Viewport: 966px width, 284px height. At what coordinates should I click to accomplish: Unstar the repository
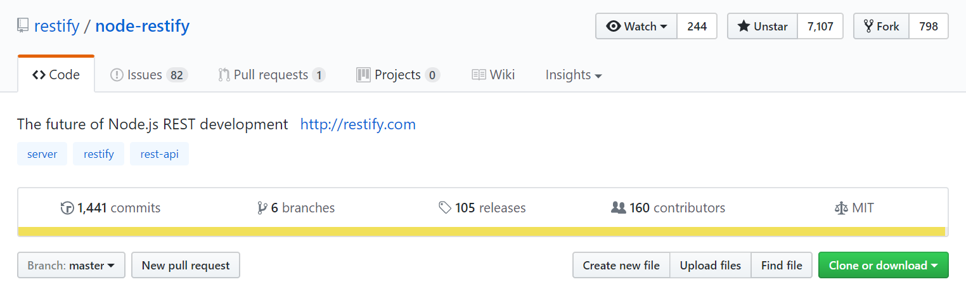(x=762, y=27)
